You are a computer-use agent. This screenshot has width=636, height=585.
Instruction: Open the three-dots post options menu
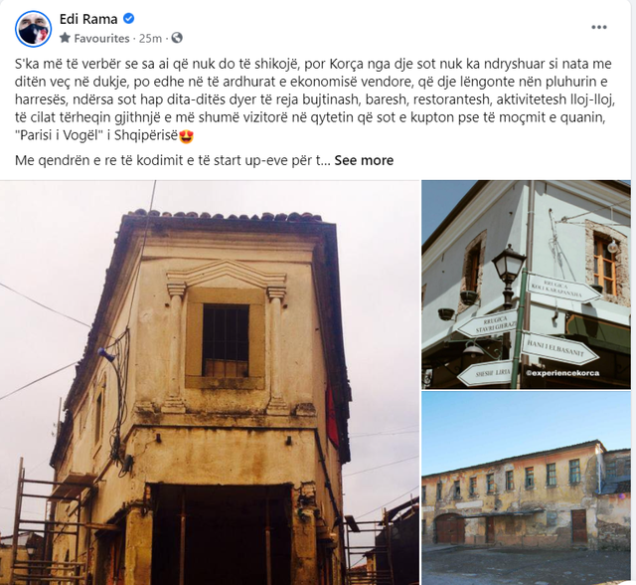click(598, 27)
